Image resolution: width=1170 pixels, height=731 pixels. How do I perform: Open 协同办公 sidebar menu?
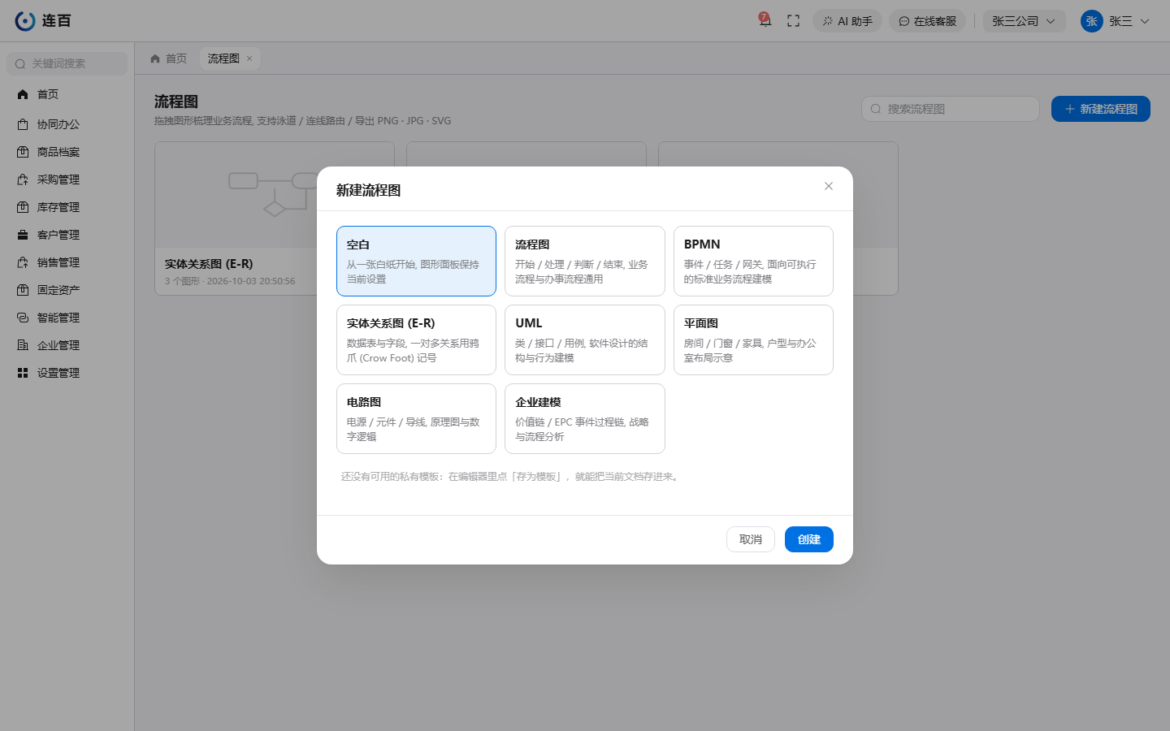pos(67,124)
